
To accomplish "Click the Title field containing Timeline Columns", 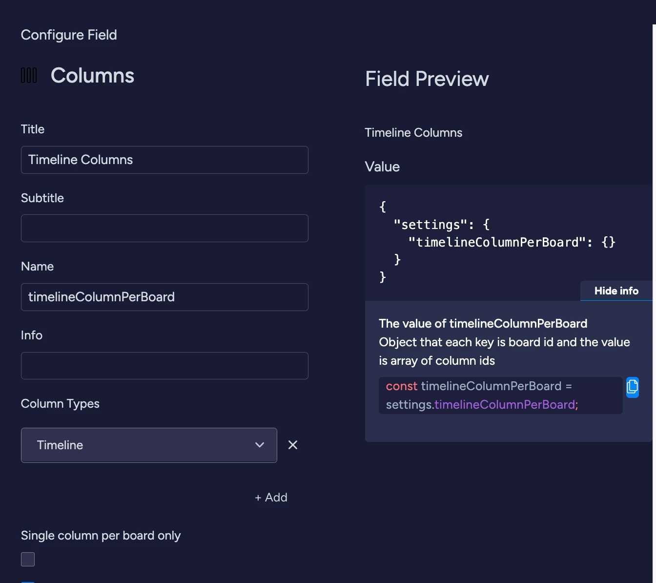I will 164,160.
